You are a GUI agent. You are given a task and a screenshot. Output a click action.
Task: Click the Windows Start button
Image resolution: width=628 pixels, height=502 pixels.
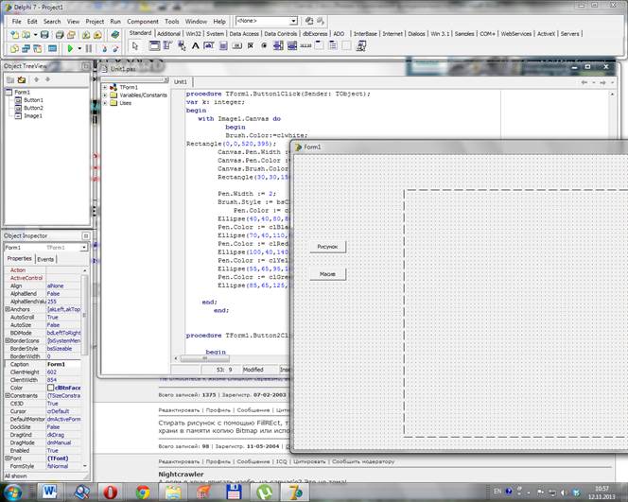(x=12, y=492)
